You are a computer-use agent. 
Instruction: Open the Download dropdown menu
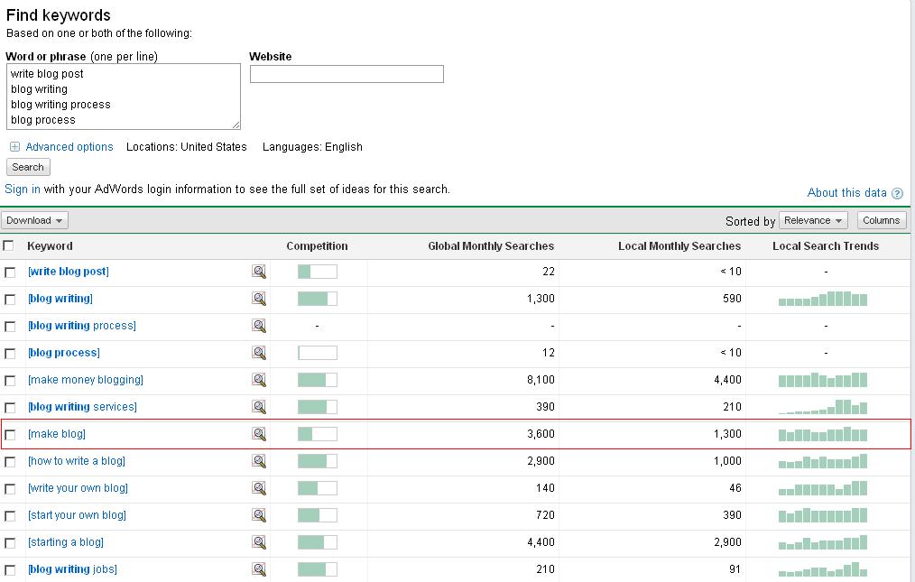[34, 220]
